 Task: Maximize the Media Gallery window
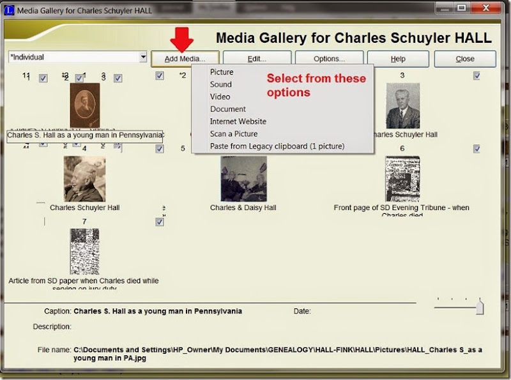pyautogui.click(x=462, y=8)
